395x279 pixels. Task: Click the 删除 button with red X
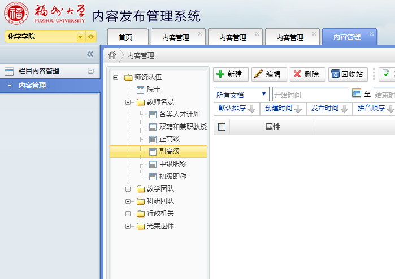point(306,74)
